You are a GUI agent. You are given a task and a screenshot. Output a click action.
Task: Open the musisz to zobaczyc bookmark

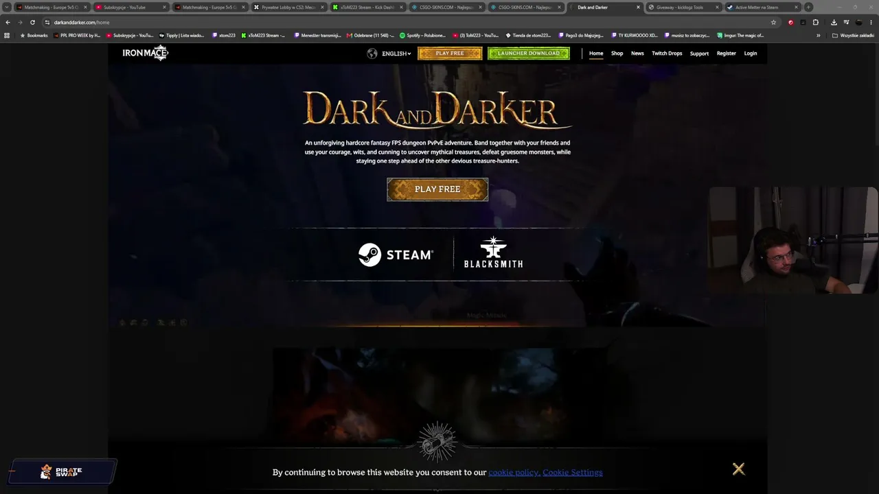(x=687, y=36)
